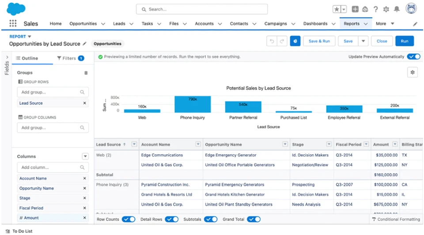Remove the Amount column
This screenshot has height=235, width=424.
[x=85, y=218]
